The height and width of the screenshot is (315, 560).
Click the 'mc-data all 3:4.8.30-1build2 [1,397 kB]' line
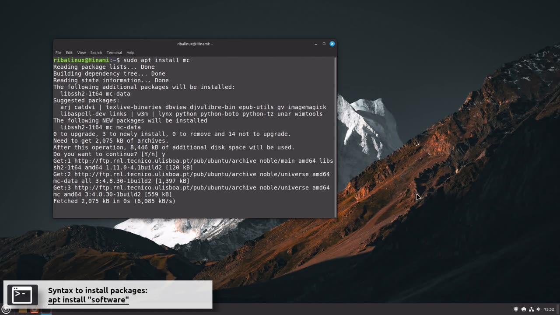[122, 181]
